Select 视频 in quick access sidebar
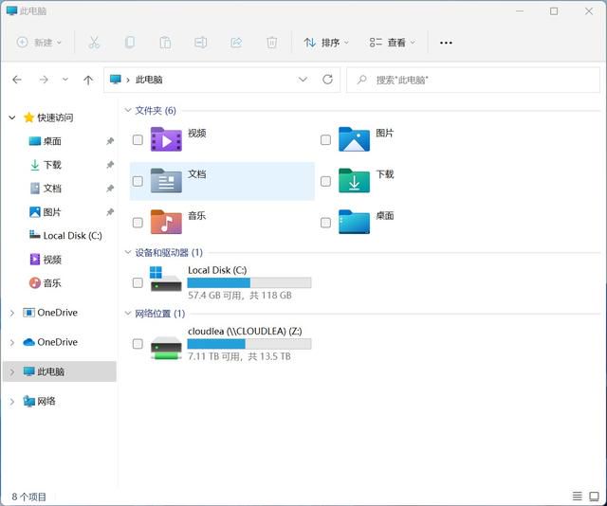The height and width of the screenshot is (506, 607). click(52, 260)
